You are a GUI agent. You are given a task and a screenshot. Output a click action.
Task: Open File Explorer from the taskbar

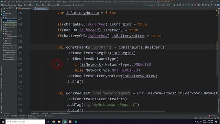tap(59, 122)
